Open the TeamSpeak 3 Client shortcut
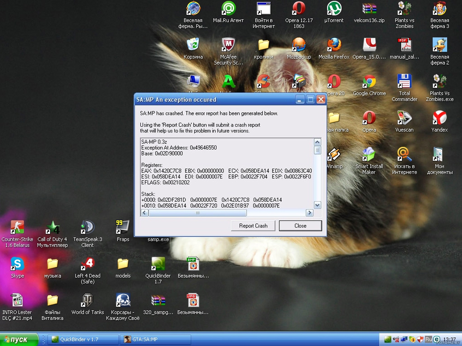Image resolution: width=462 pixels, height=346 pixels. pos(88,234)
